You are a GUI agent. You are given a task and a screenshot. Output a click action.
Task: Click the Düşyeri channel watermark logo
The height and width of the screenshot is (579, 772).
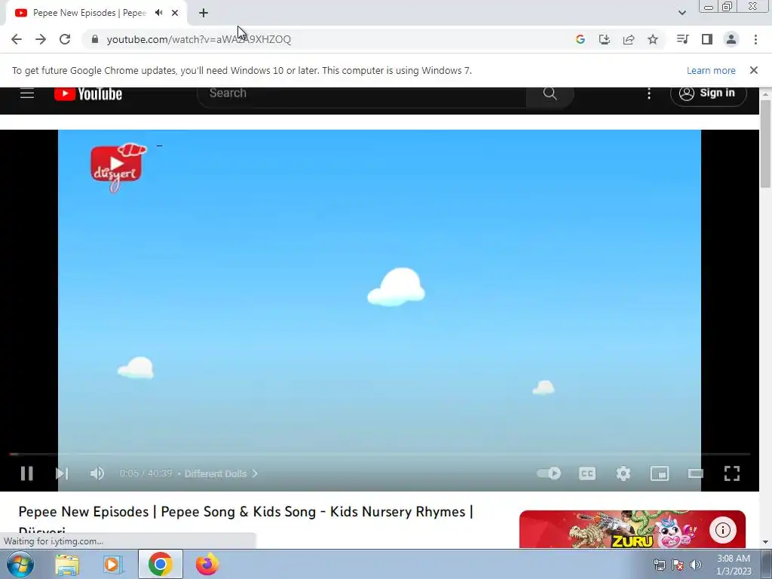click(118, 167)
